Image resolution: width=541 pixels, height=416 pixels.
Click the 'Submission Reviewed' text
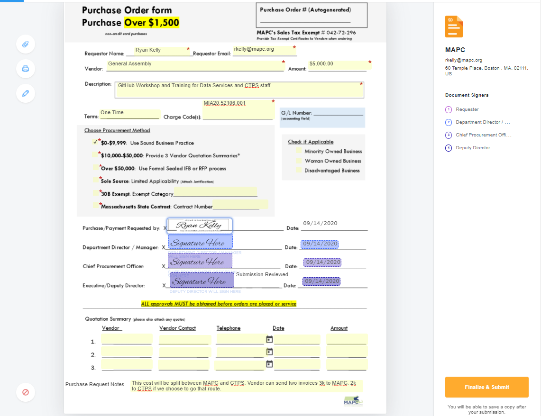coord(262,274)
